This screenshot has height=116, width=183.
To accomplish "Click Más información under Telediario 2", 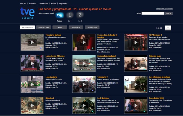I will pos(103,87).
